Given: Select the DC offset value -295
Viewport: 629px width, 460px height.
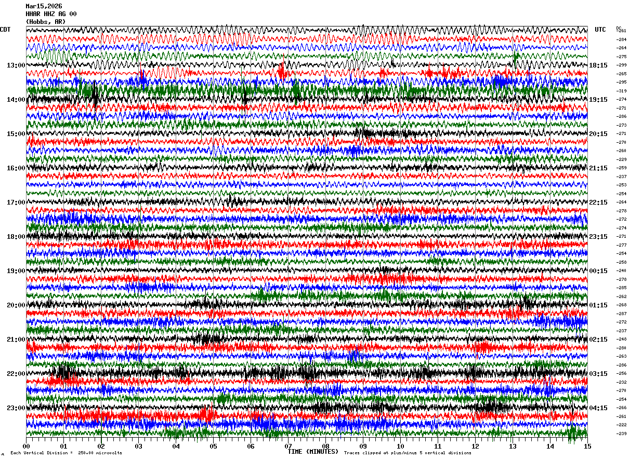Looking at the screenshot, I should [621, 82].
